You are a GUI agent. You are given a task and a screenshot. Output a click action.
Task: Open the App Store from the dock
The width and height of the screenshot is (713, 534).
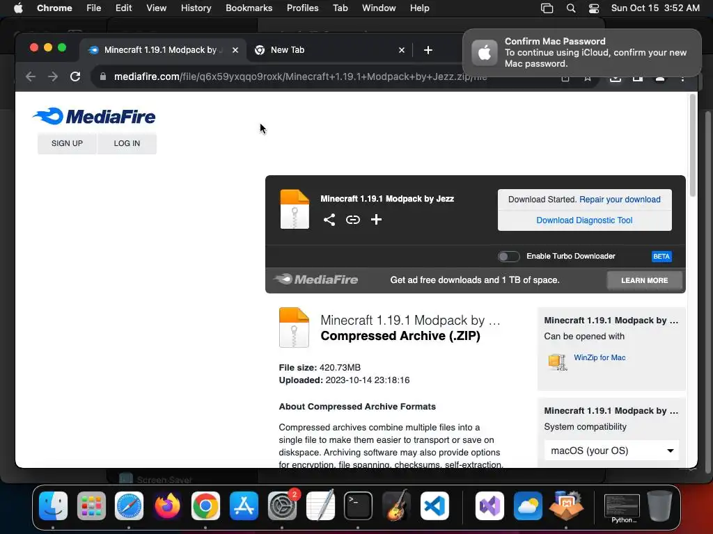(x=244, y=506)
